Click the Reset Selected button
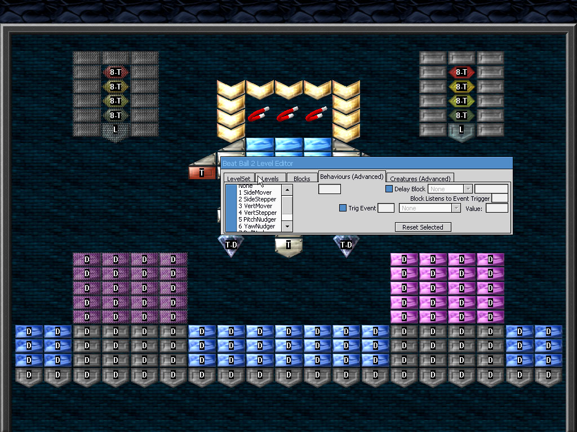This screenshot has width=577, height=432. point(423,227)
